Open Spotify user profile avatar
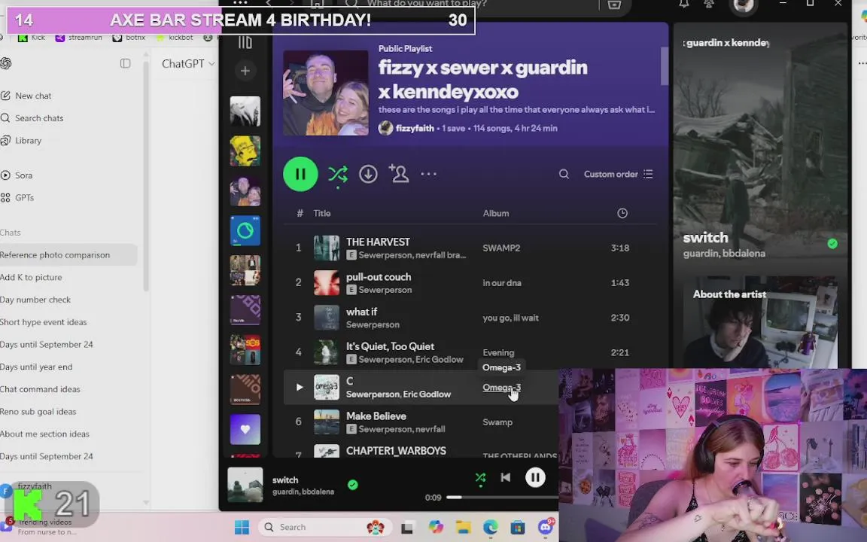This screenshot has height=542, width=867. (743, 5)
